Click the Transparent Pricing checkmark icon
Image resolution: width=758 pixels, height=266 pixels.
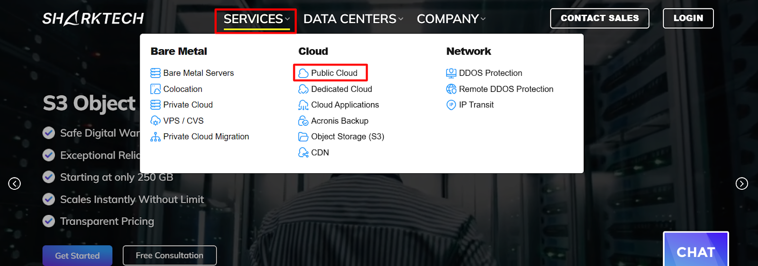(49, 221)
